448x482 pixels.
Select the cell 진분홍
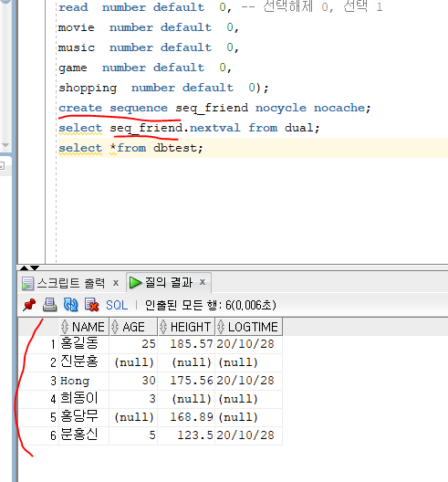click(84, 362)
